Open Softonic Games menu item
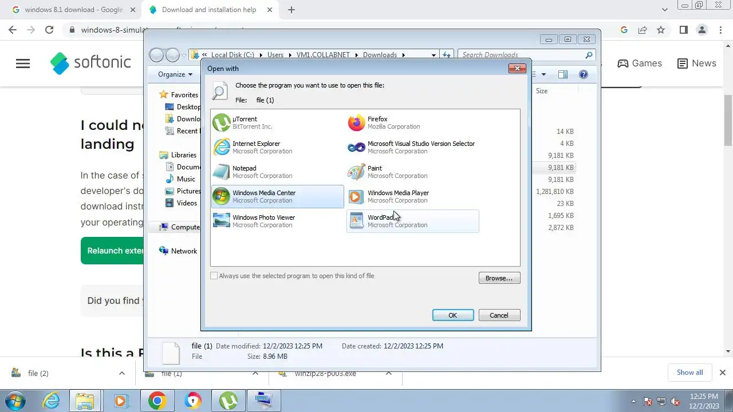The width and height of the screenshot is (733, 412). click(640, 64)
